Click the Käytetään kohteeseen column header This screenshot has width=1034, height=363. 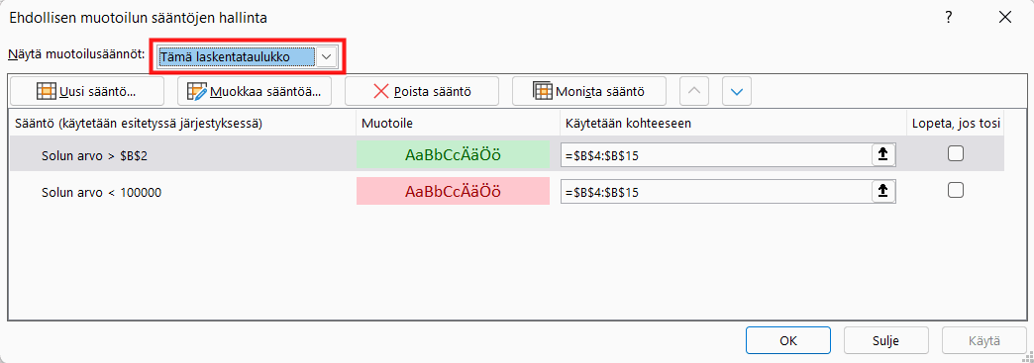[x=733, y=124]
